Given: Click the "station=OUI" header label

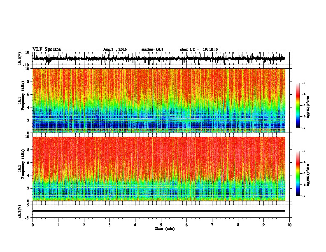Looking at the screenshot, I should click(152, 49).
